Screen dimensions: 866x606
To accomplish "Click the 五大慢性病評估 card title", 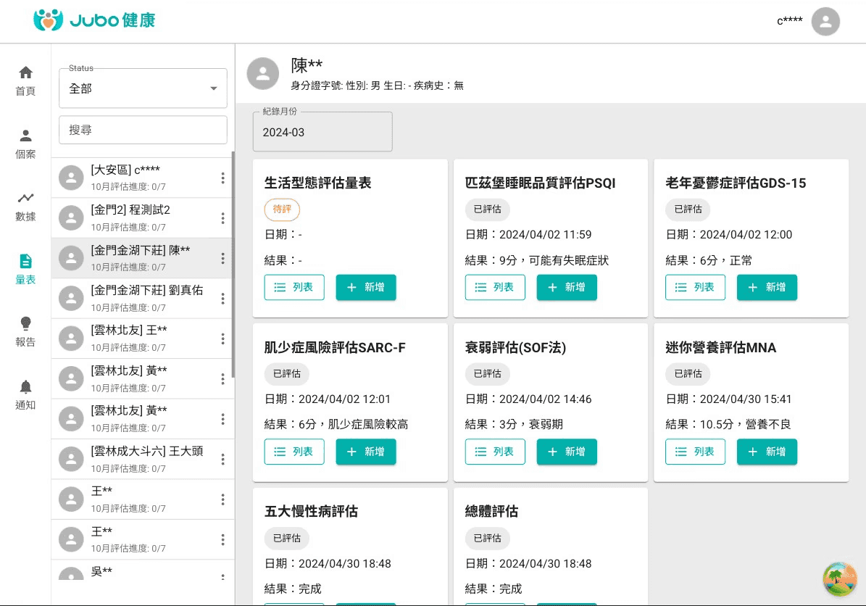I will point(311,512).
